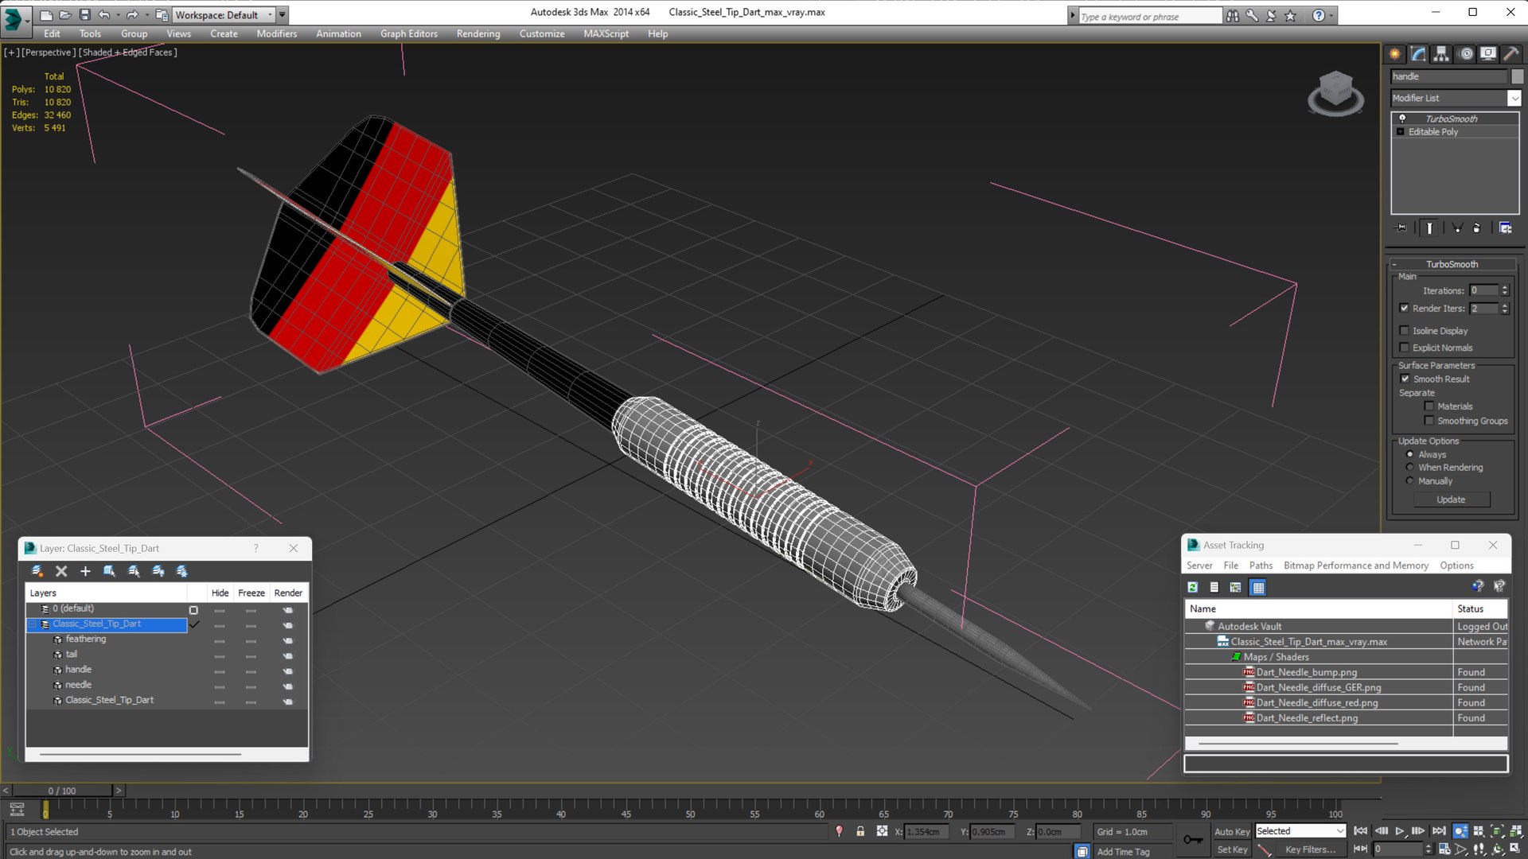Switch Asset Tracking to table view icon

(x=1257, y=587)
